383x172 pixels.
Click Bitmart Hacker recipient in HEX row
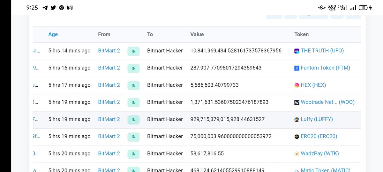[x=165, y=85]
